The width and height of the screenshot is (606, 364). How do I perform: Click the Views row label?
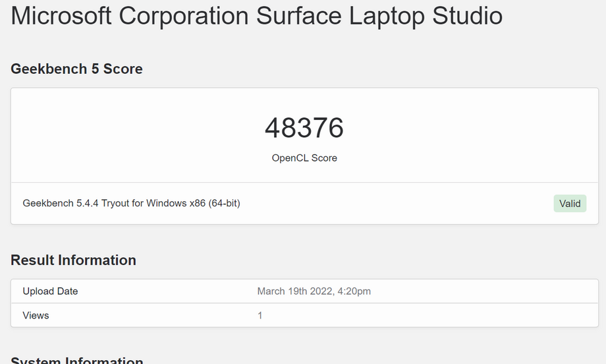point(36,315)
